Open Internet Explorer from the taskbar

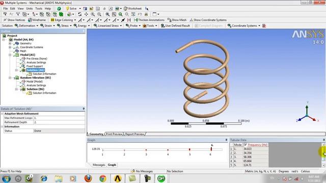click(x=44, y=178)
